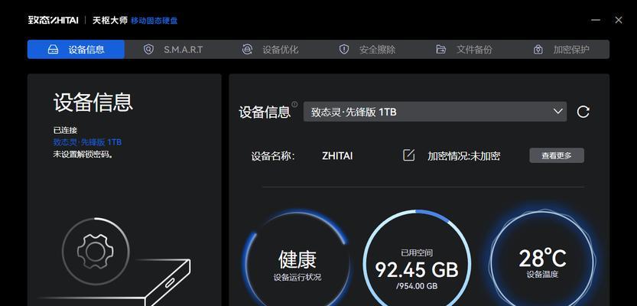The width and height of the screenshot is (637, 306).
Task: Click the 已用空间 caption
Action: (x=417, y=252)
